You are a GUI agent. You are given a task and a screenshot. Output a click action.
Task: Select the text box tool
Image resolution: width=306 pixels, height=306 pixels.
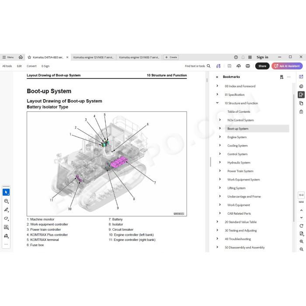(x=6, y=227)
